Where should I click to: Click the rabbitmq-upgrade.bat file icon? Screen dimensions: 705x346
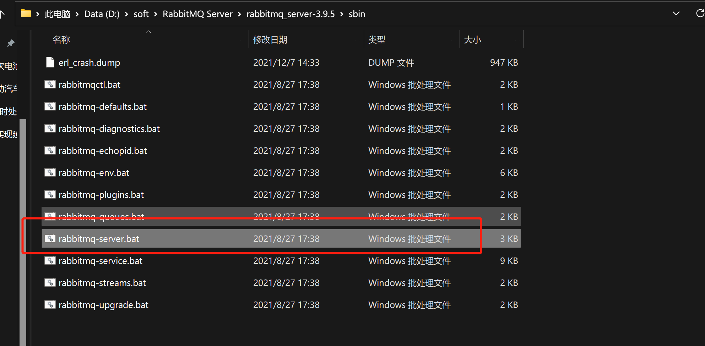click(50, 305)
